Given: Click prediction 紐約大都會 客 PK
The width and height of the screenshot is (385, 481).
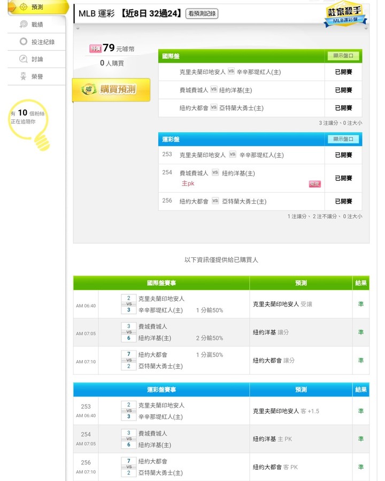Looking at the screenshot, I should (275, 467).
